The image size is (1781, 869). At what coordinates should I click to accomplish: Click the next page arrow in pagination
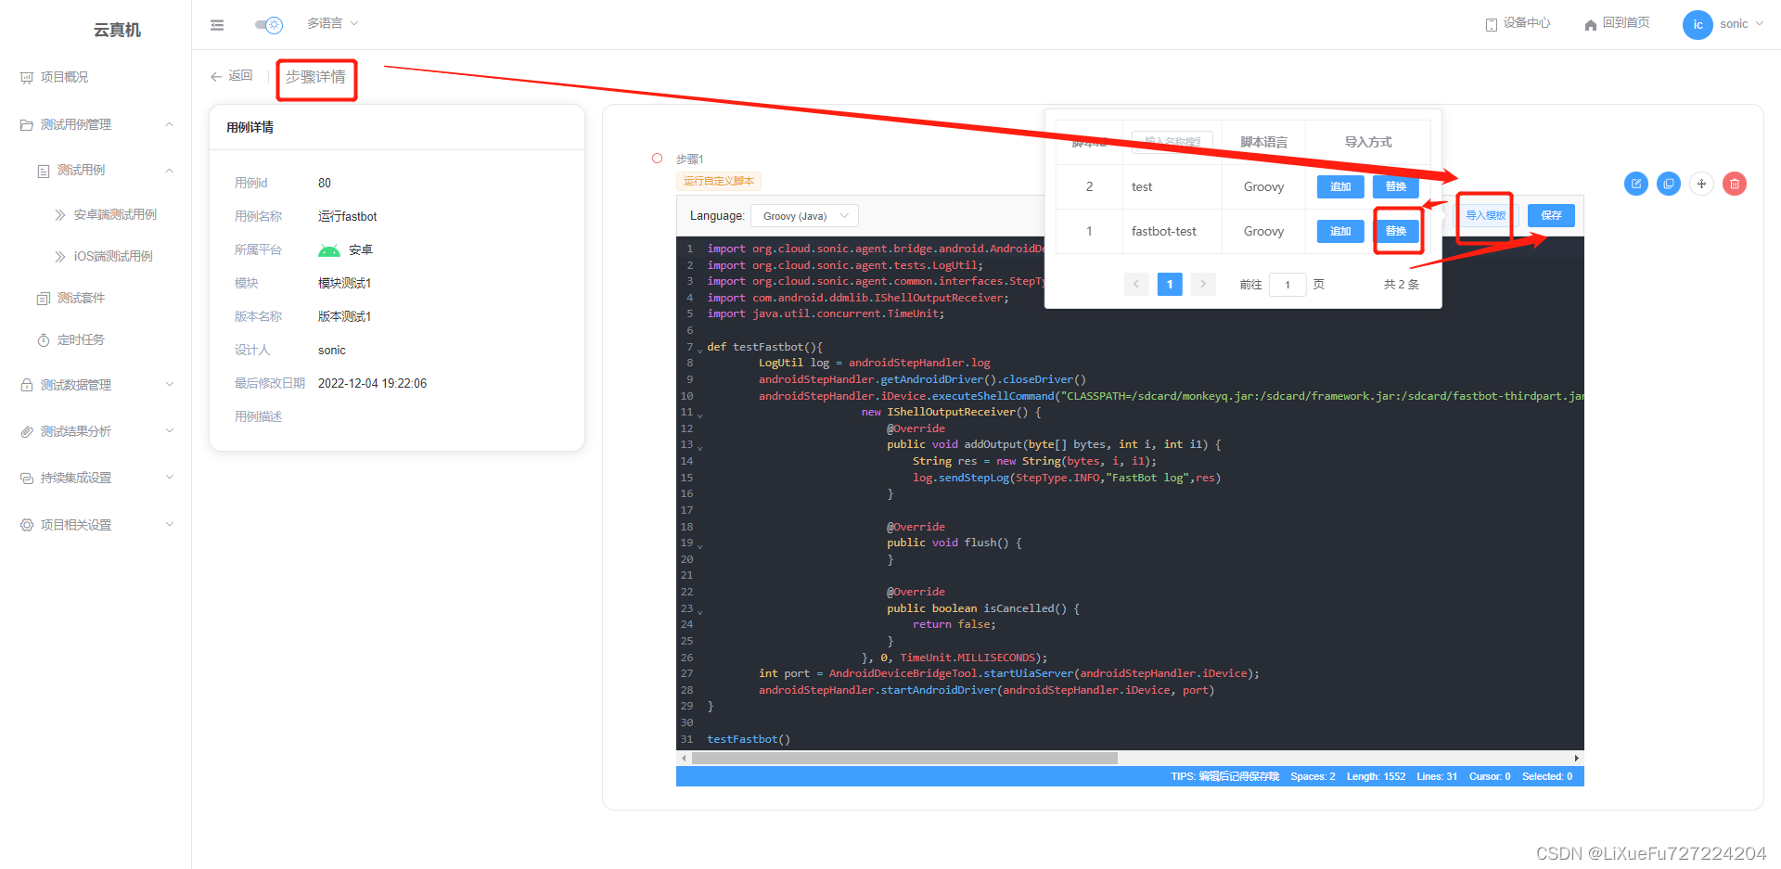point(1203,284)
